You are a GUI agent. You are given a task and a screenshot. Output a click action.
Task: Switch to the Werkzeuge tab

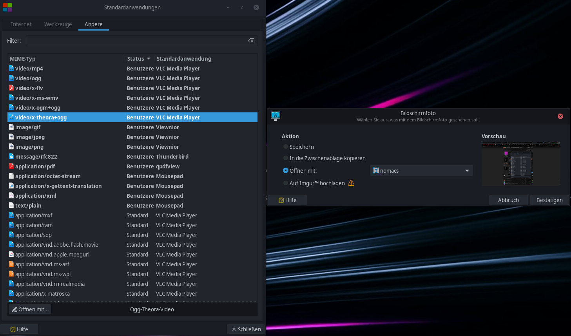click(58, 24)
